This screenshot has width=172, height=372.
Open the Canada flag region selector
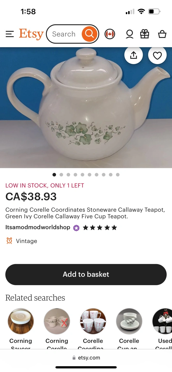pos(110,34)
